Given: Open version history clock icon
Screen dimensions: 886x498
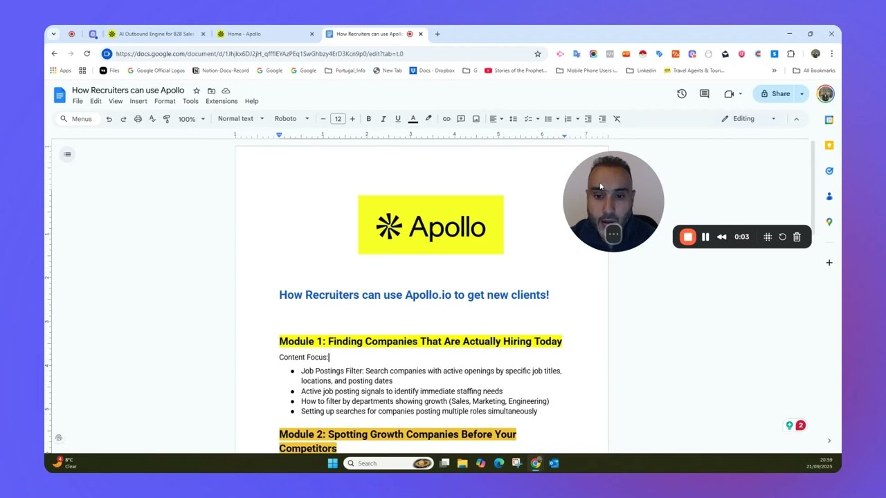Looking at the screenshot, I should coord(682,93).
